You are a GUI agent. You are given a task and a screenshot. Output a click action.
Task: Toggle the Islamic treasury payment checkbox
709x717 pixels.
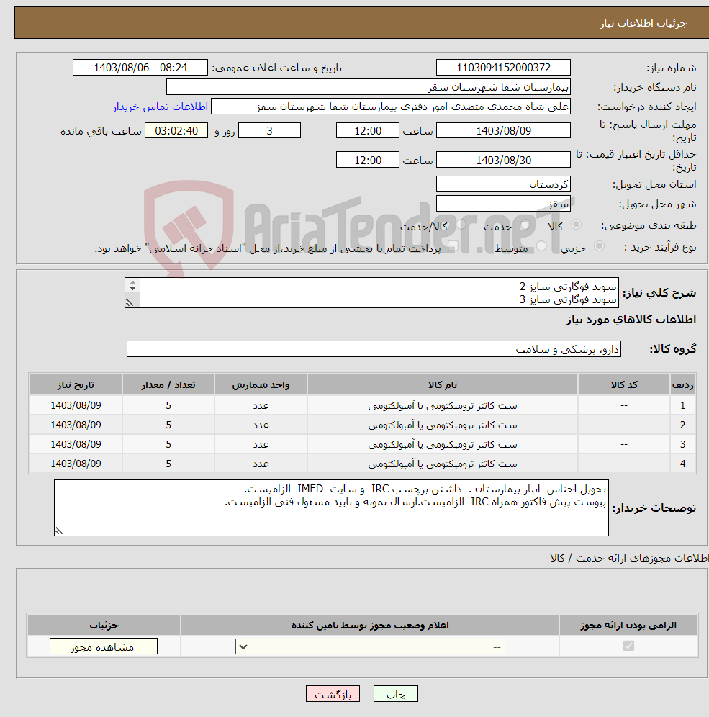coord(453,246)
